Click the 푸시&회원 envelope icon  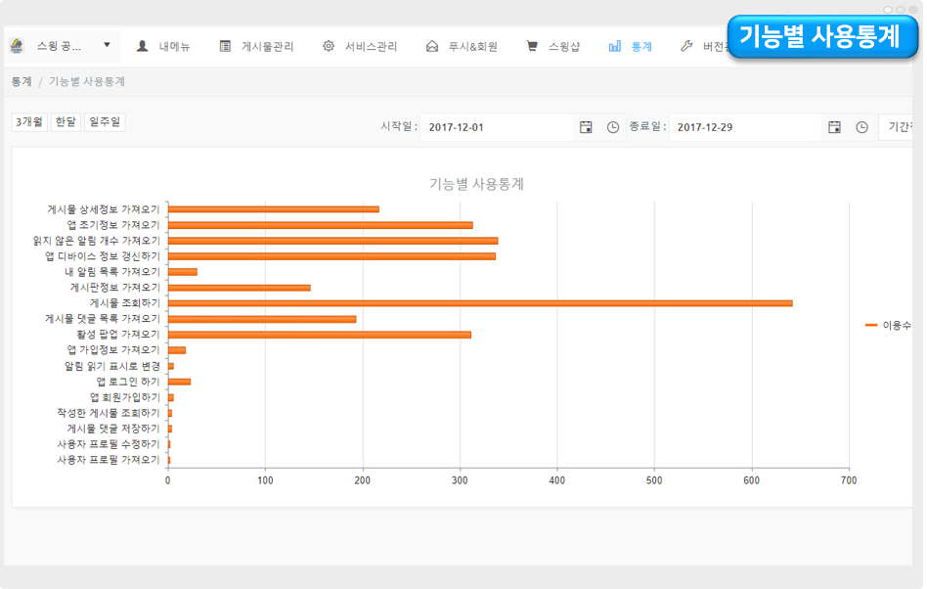[x=432, y=46]
